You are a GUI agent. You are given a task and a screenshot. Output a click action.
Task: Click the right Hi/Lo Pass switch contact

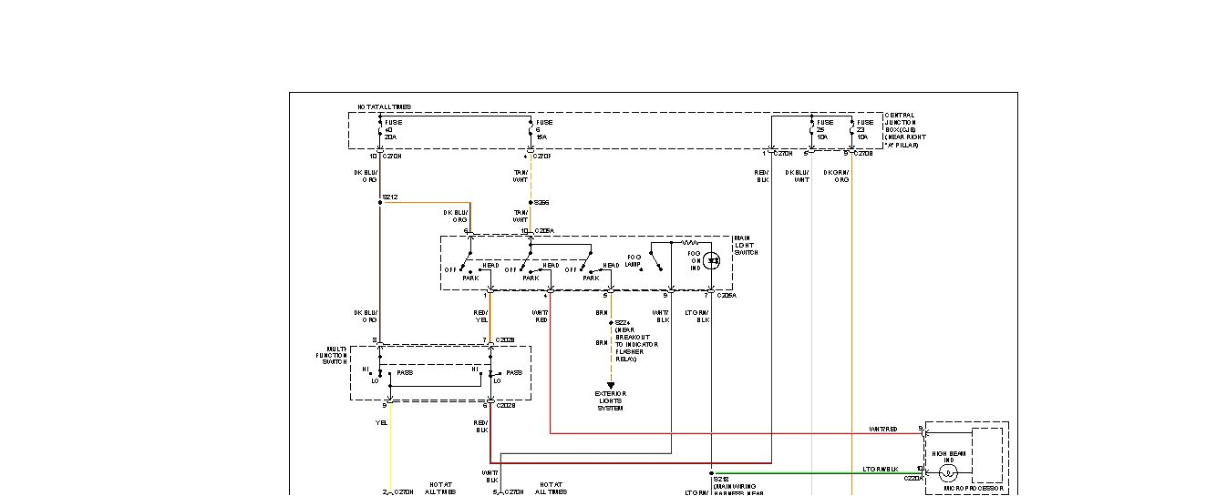coord(491,373)
